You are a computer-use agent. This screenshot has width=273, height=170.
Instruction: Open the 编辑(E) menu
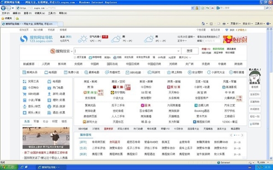coord(16,13)
